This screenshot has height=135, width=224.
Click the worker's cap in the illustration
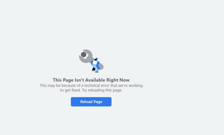[x=97, y=59]
